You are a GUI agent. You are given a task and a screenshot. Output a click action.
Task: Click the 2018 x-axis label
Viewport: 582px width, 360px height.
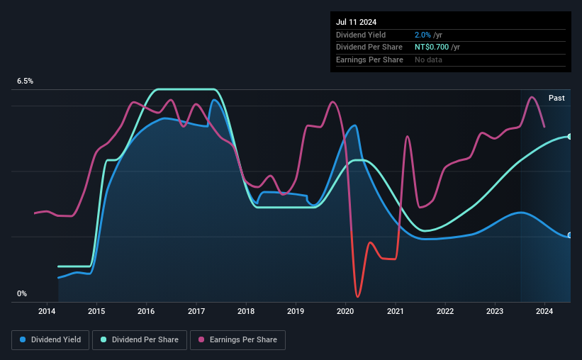[246, 311]
